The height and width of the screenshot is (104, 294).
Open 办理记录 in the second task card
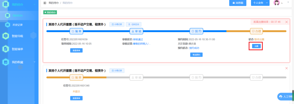coord(117,71)
